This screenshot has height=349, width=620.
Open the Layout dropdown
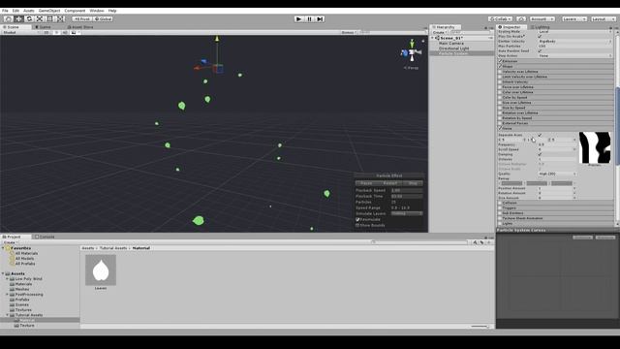pos(603,18)
